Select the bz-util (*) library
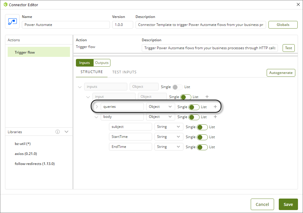The image size is (303, 213). (23, 143)
